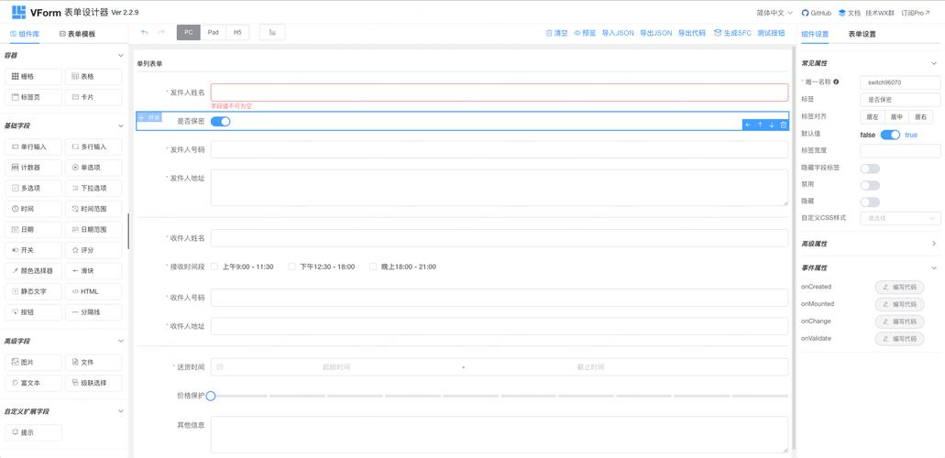Click the info icon next to 唯一名称
Screen dimensions: 945x458
click(836, 82)
